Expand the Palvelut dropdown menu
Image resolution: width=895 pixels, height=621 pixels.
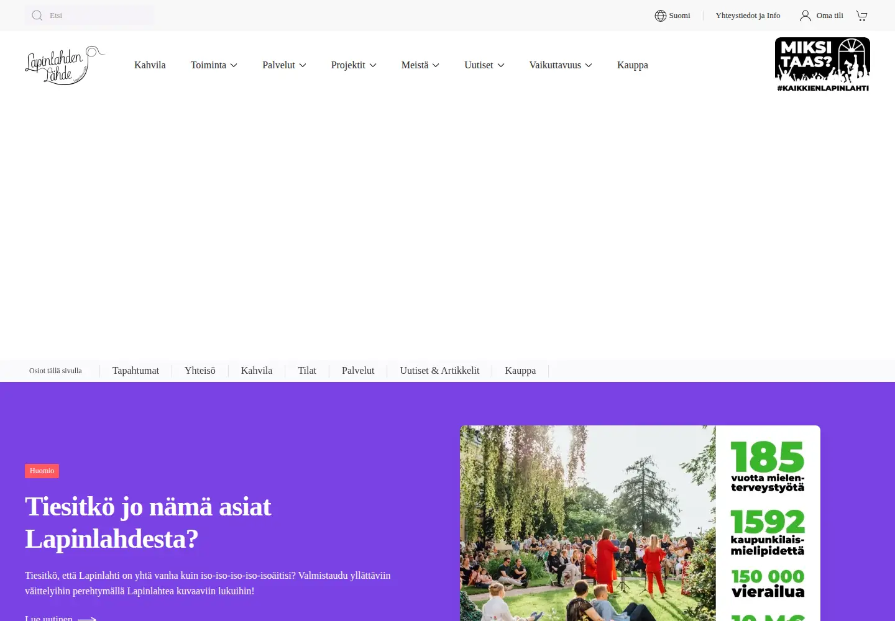pyautogui.click(x=284, y=65)
